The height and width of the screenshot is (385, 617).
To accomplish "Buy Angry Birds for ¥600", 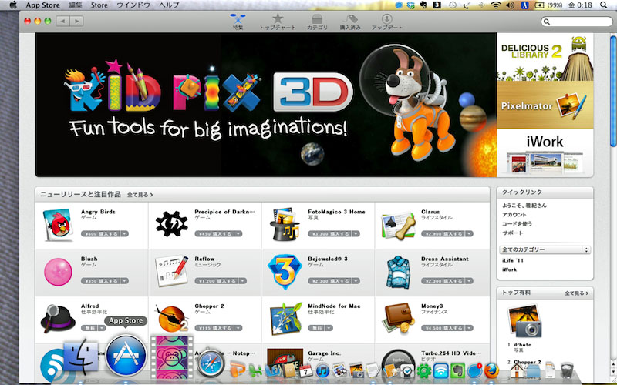I will (x=101, y=234).
